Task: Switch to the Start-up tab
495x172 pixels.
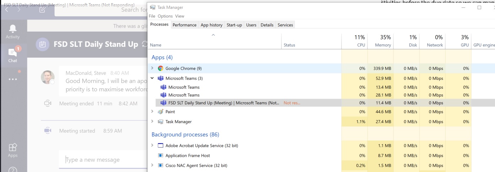Action: (x=234, y=25)
